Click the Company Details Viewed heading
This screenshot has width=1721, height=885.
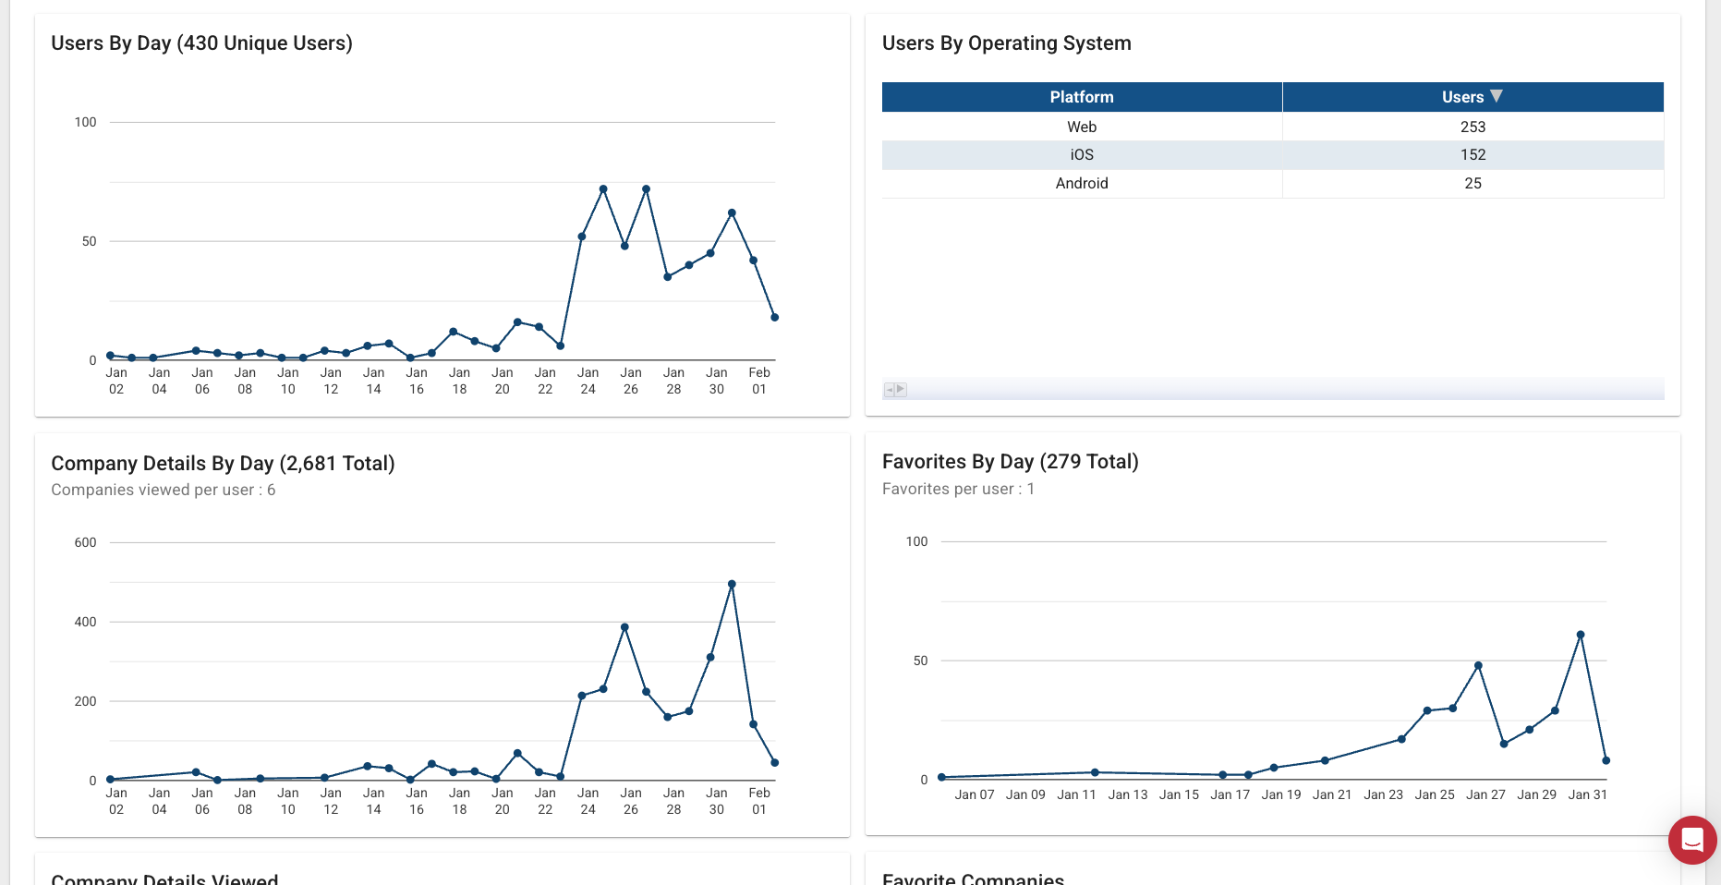pyautogui.click(x=164, y=878)
